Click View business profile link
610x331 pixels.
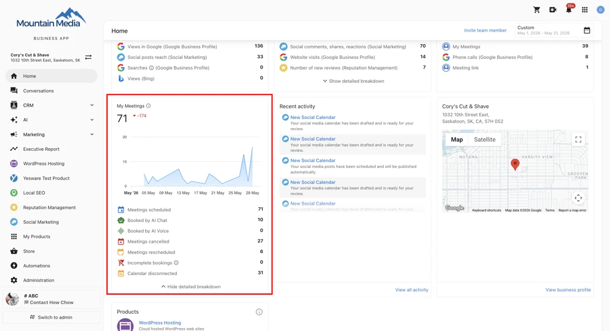pyautogui.click(x=568, y=290)
